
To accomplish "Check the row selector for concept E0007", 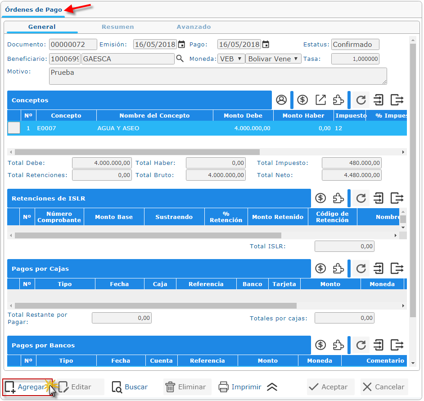I will pyautogui.click(x=14, y=128).
